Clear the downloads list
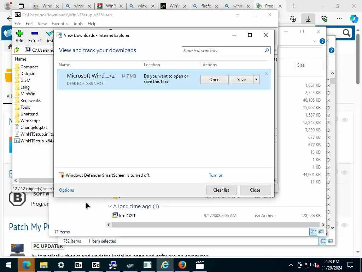Image resolution: width=362 pixels, height=272 pixels. point(221,190)
